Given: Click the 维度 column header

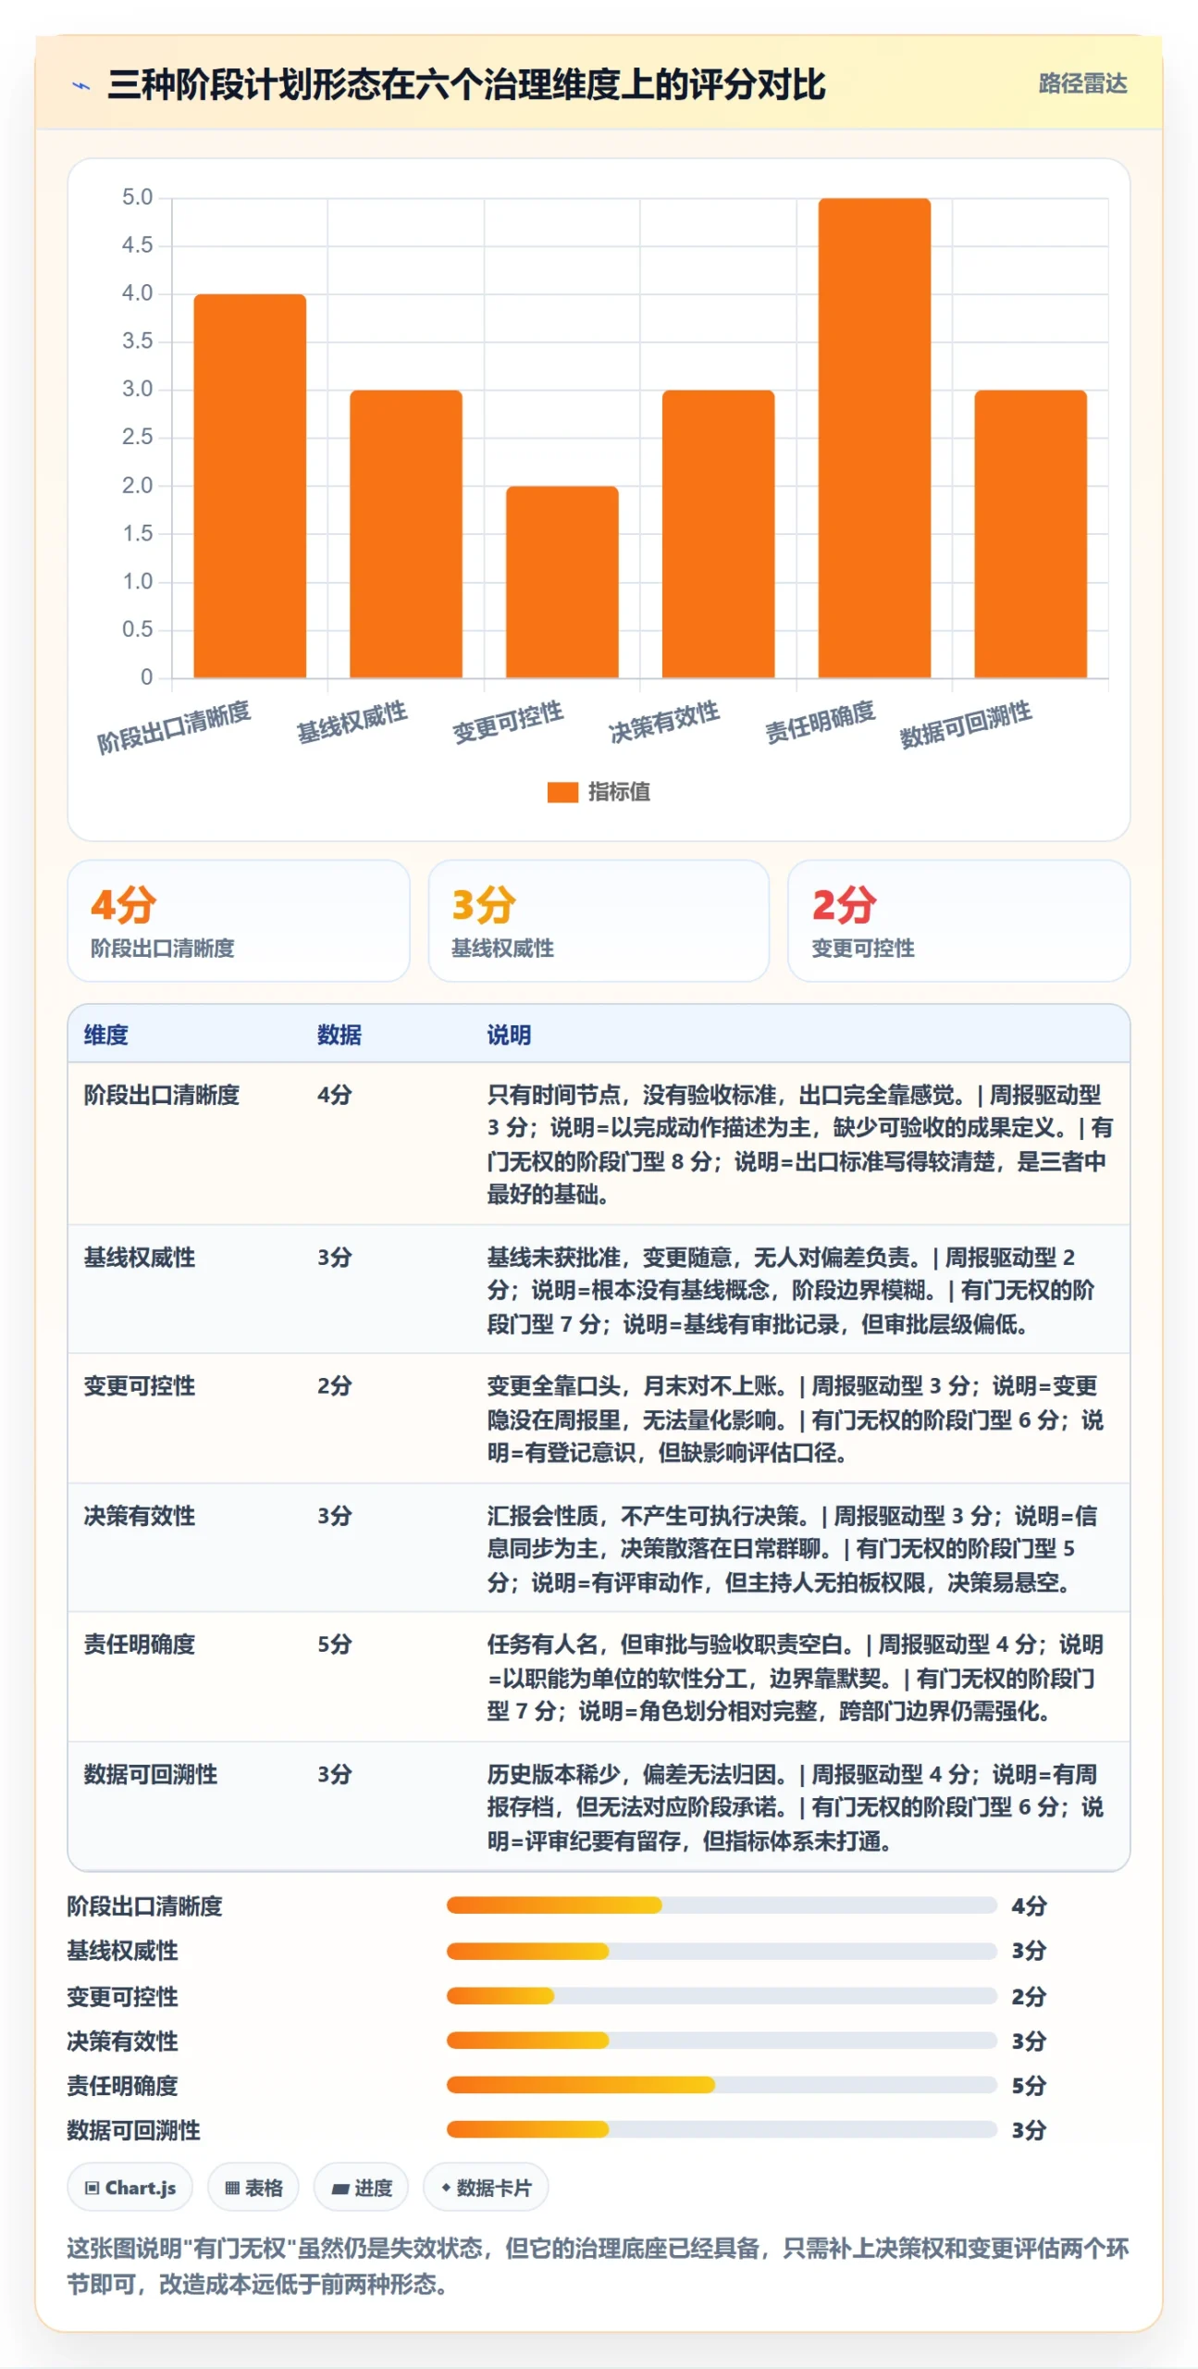Looking at the screenshot, I should click(x=105, y=1034).
